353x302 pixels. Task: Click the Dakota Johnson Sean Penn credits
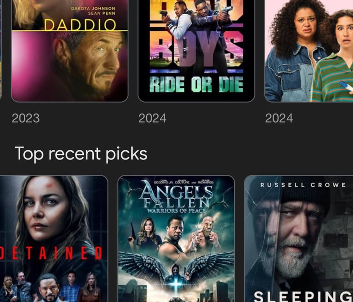coord(93,11)
